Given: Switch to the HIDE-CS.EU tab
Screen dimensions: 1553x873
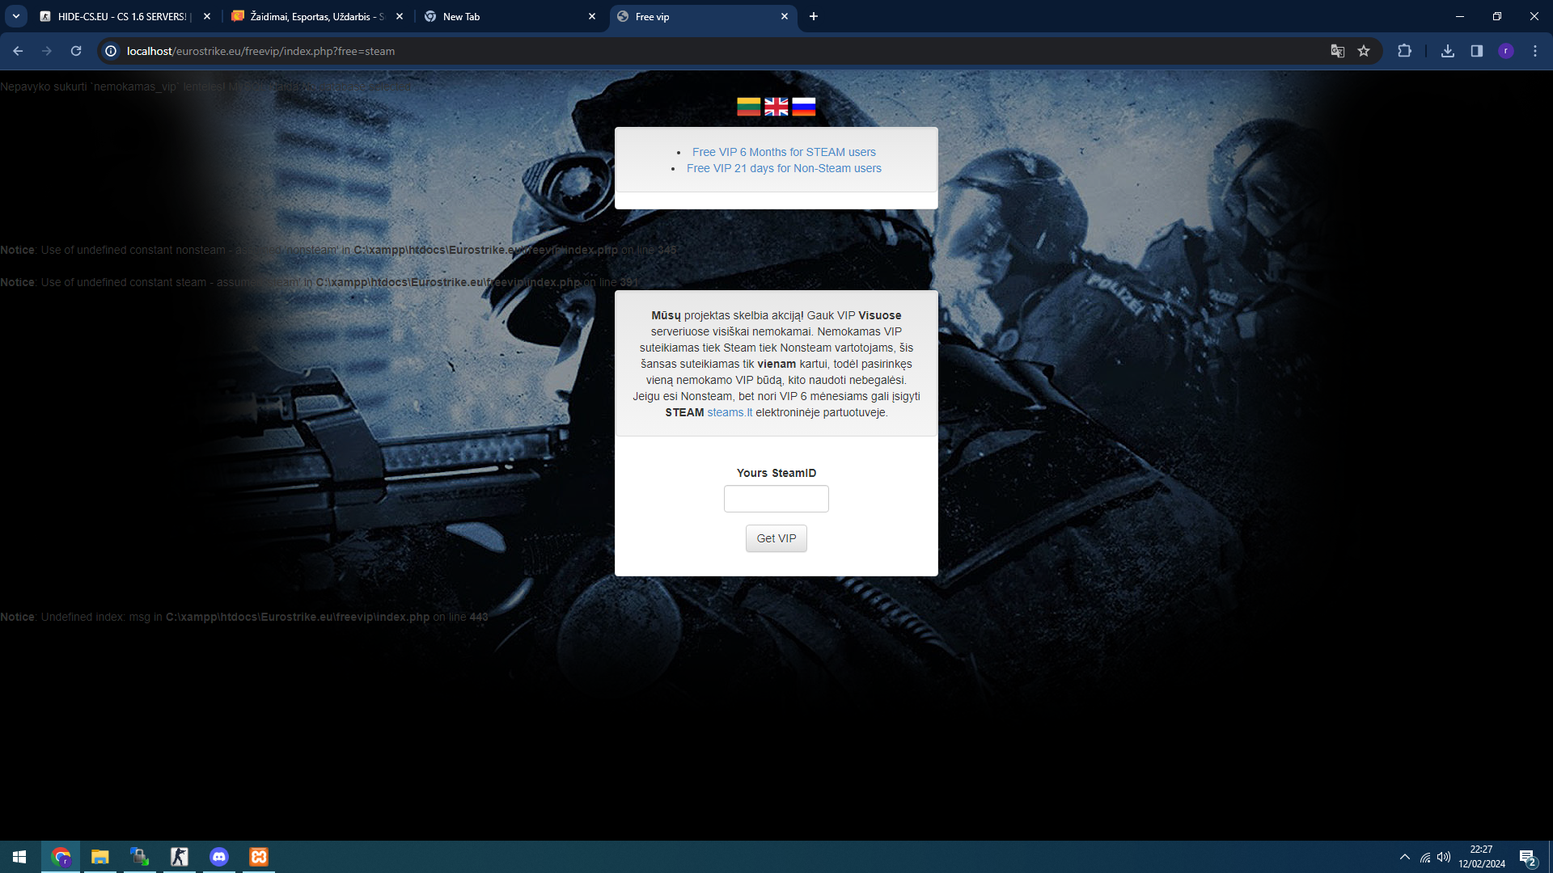Looking at the screenshot, I should pos(121,16).
